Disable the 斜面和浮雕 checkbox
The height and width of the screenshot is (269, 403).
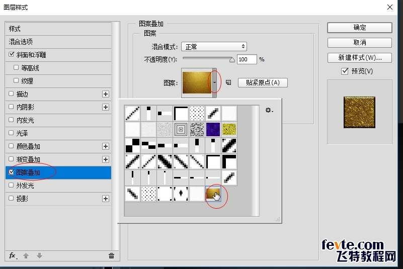(x=12, y=55)
